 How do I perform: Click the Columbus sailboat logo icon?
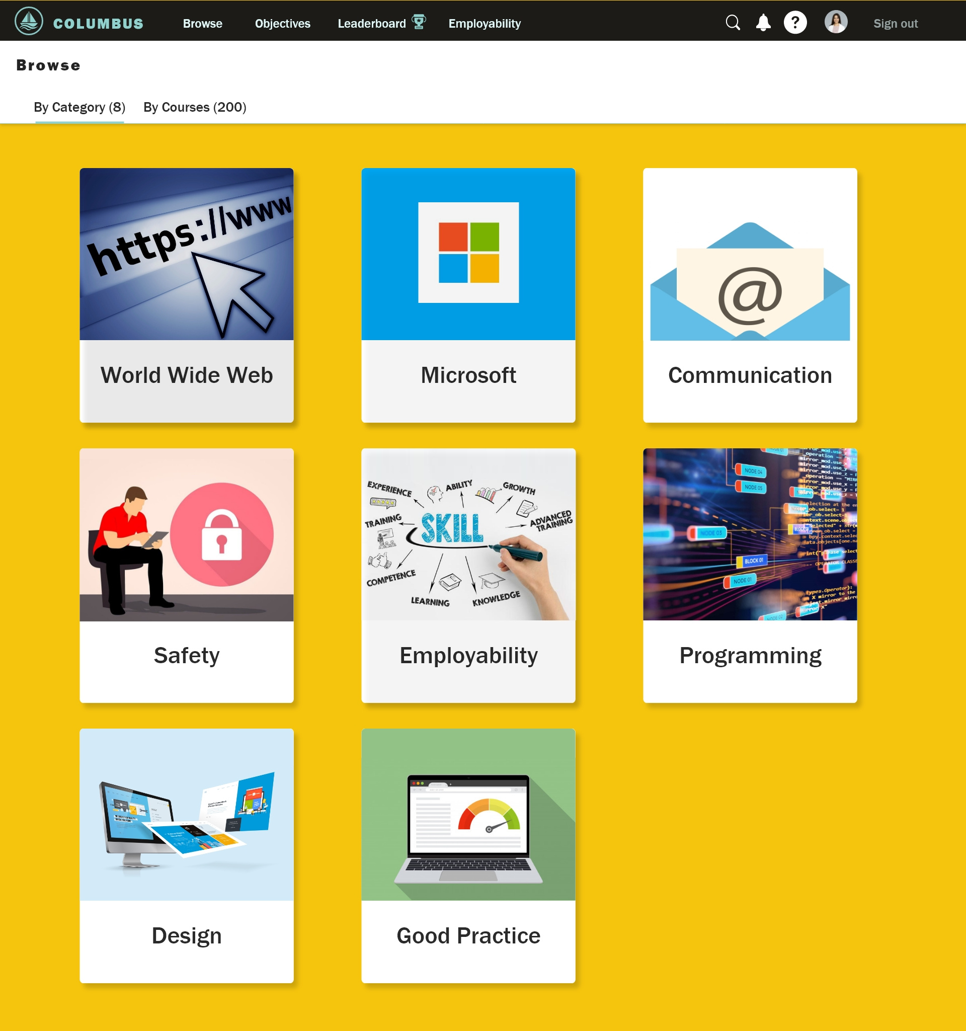tap(29, 22)
